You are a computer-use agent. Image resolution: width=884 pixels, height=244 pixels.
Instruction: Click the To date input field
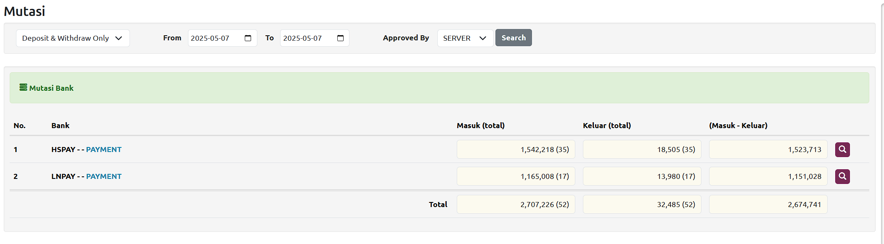(307, 38)
